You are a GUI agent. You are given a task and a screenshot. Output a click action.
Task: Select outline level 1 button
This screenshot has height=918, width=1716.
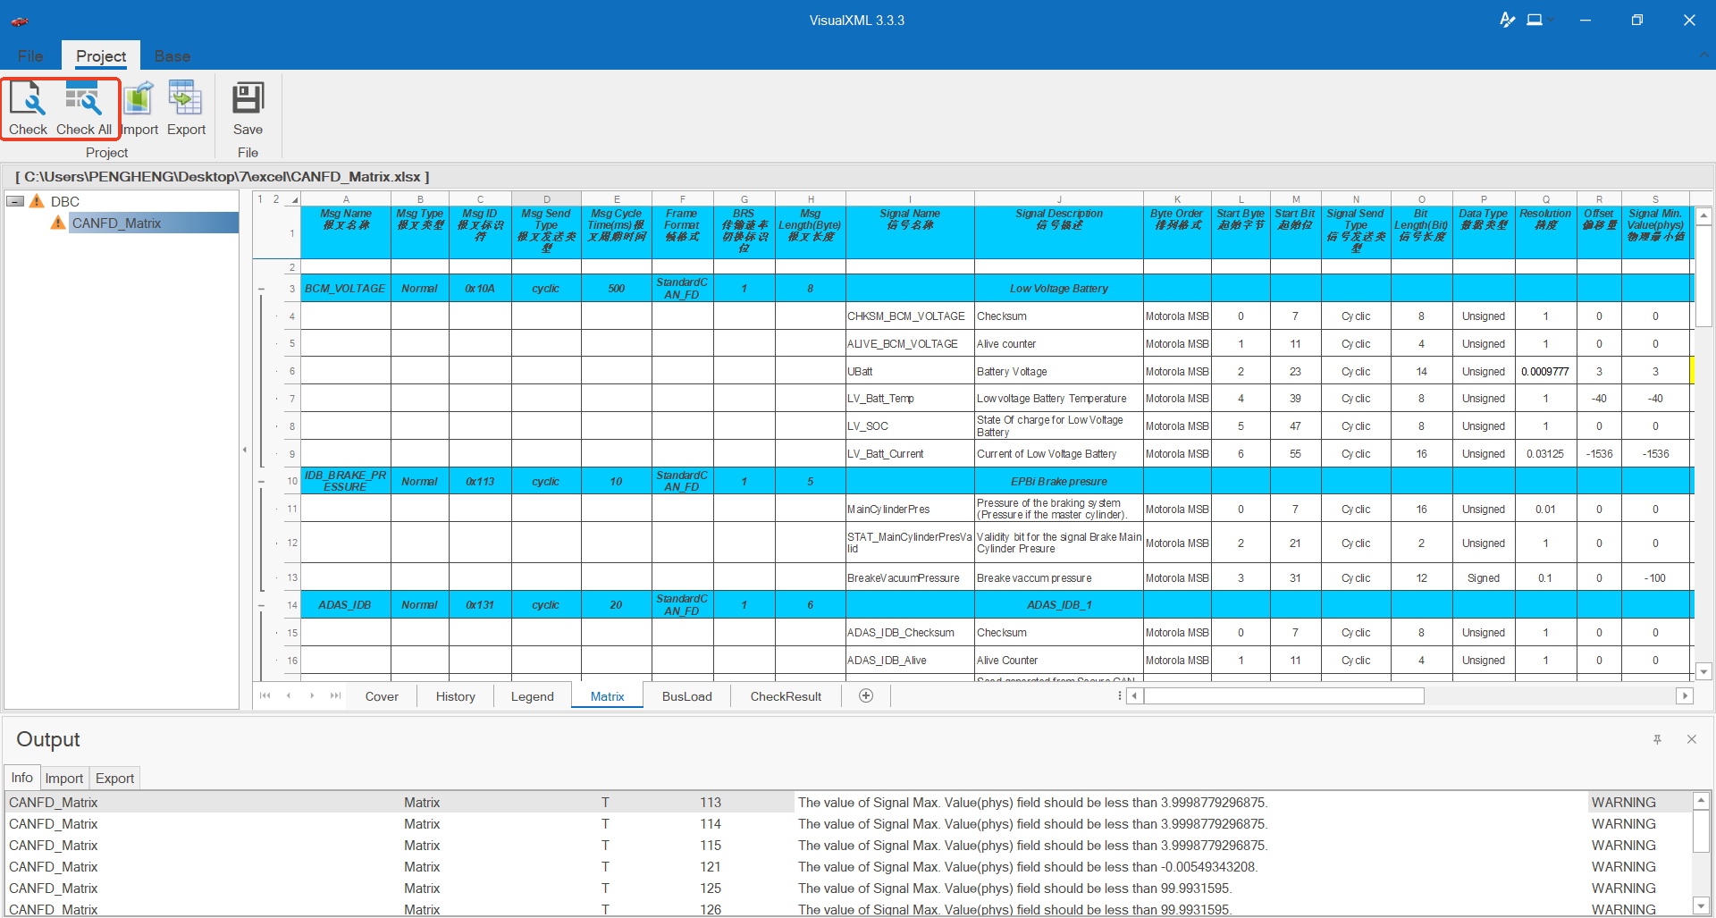coord(260,199)
